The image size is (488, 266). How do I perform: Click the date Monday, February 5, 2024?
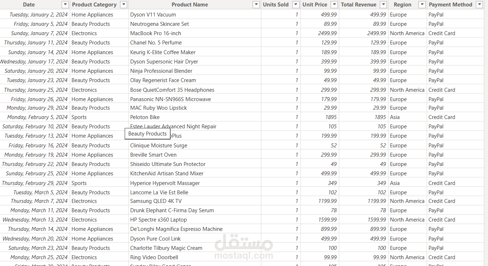pos(37,117)
